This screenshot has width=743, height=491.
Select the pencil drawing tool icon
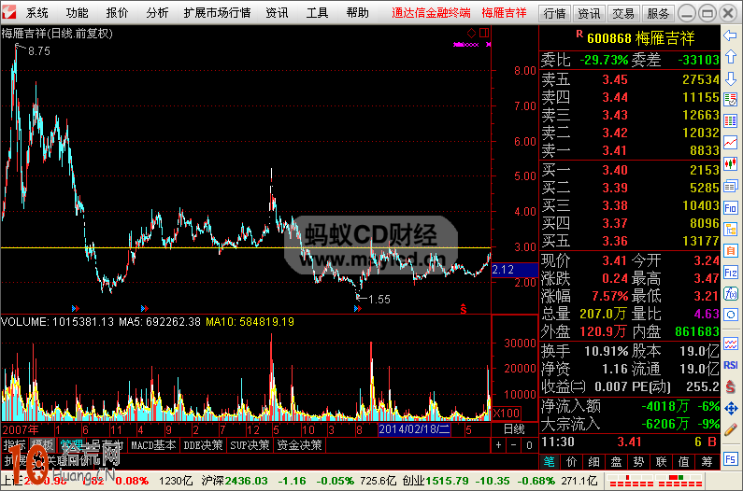(x=730, y=430)
